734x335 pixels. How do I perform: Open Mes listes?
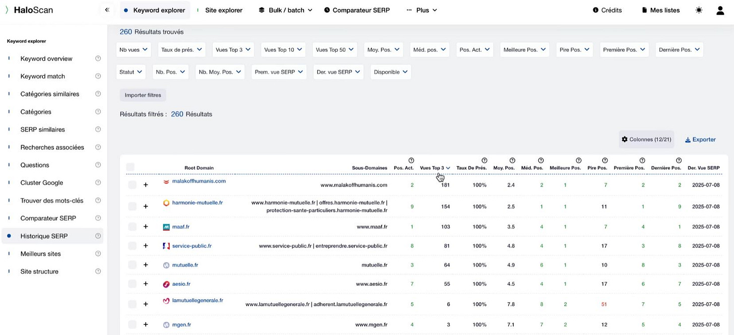tap(661, 10)
